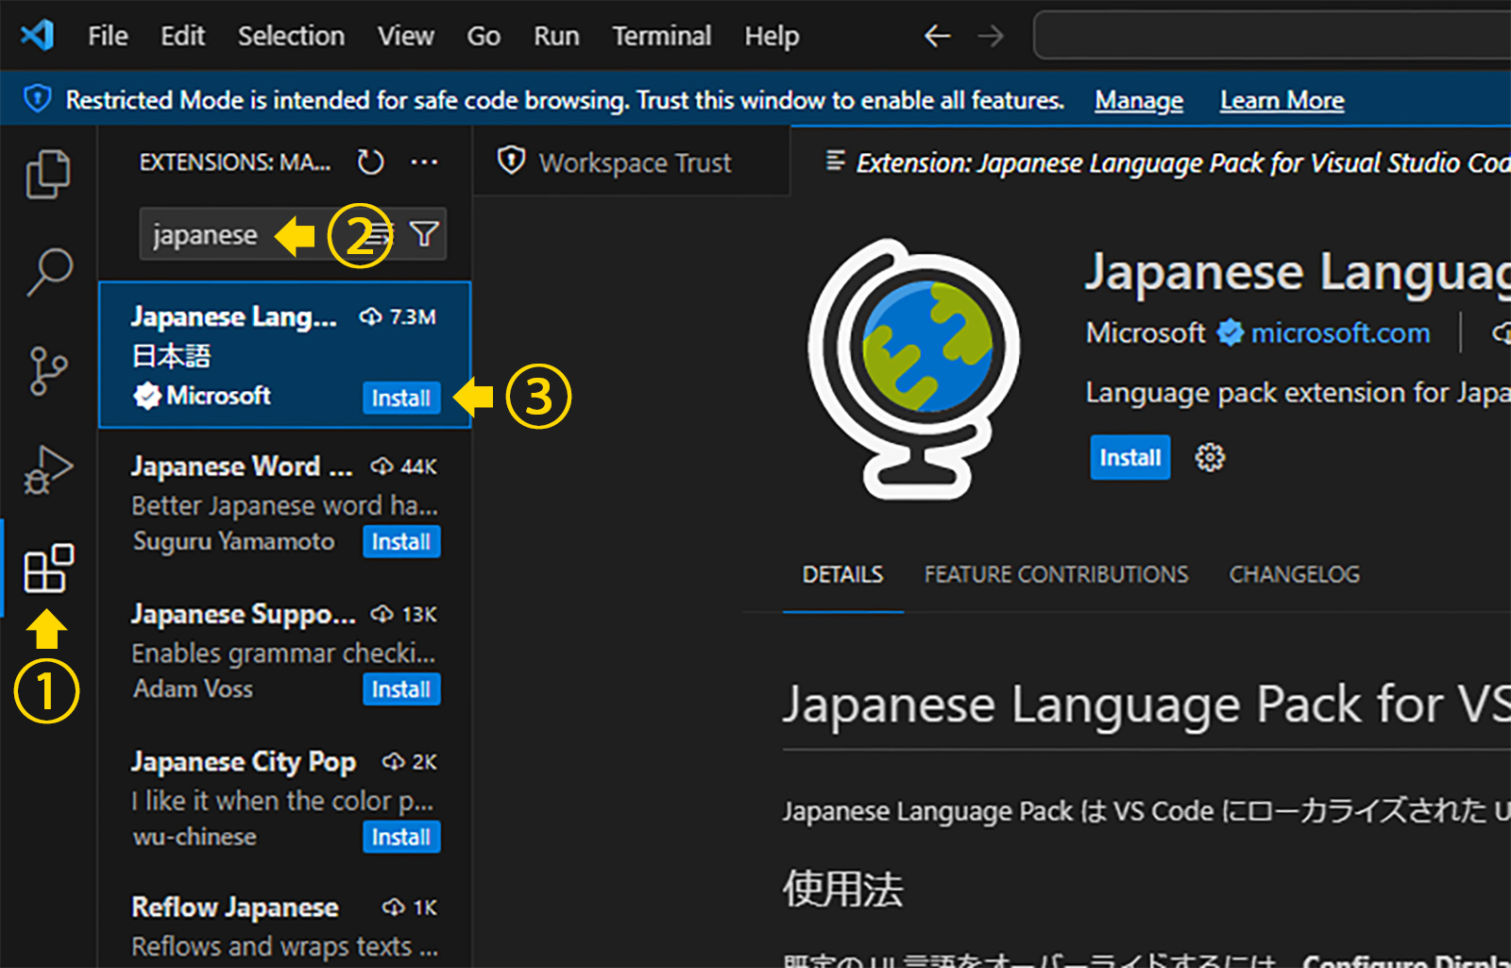Select the DETAILS tab
The height and width of the screenshot is (968, 1511).
(842, 574)
